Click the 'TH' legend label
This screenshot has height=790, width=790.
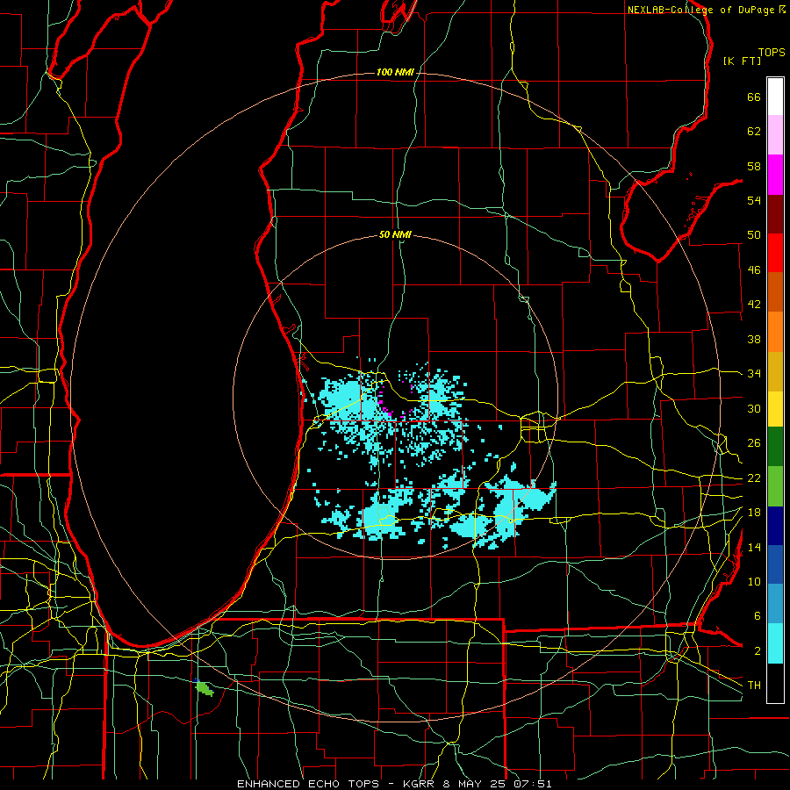[754, 686]
